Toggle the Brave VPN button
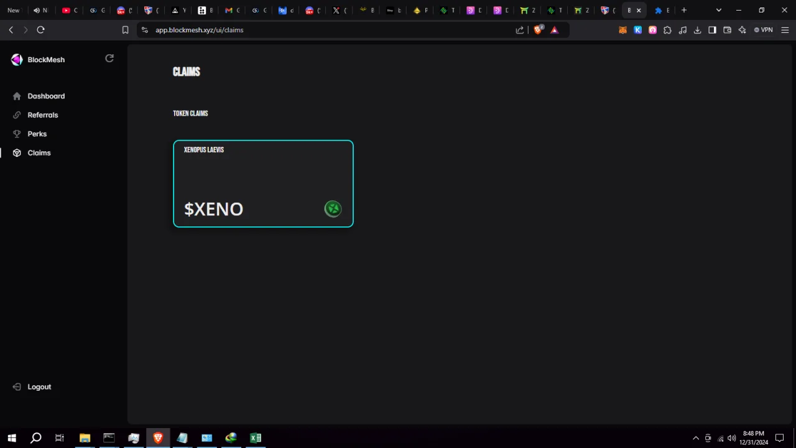Viewport: 796px width, 448px height. pos(763,30)
